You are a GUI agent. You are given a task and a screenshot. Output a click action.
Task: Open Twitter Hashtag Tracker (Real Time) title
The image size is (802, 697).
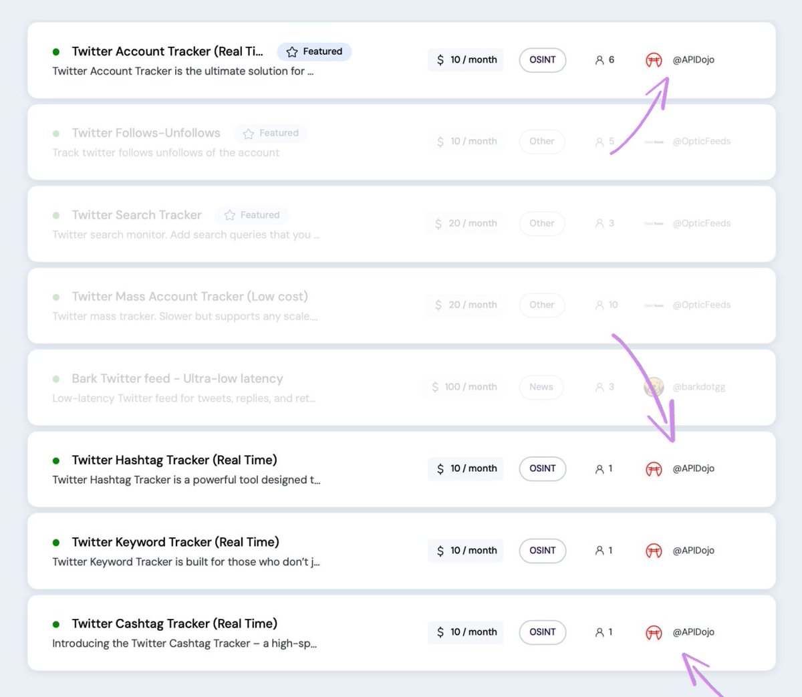174,460
